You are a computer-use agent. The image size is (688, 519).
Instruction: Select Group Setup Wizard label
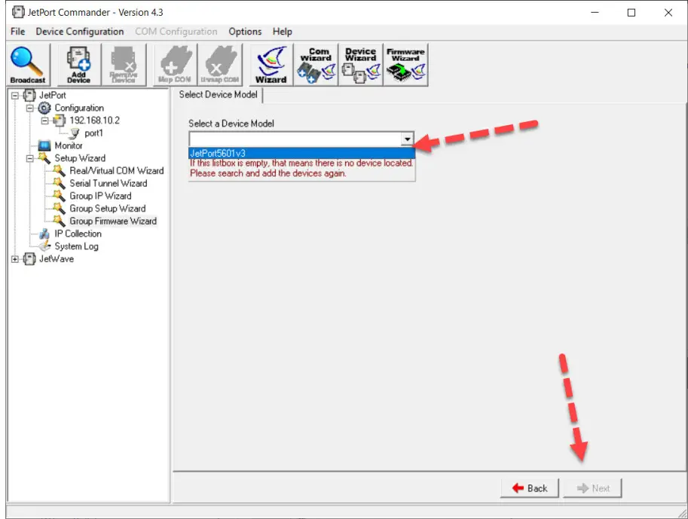[108, 209]
